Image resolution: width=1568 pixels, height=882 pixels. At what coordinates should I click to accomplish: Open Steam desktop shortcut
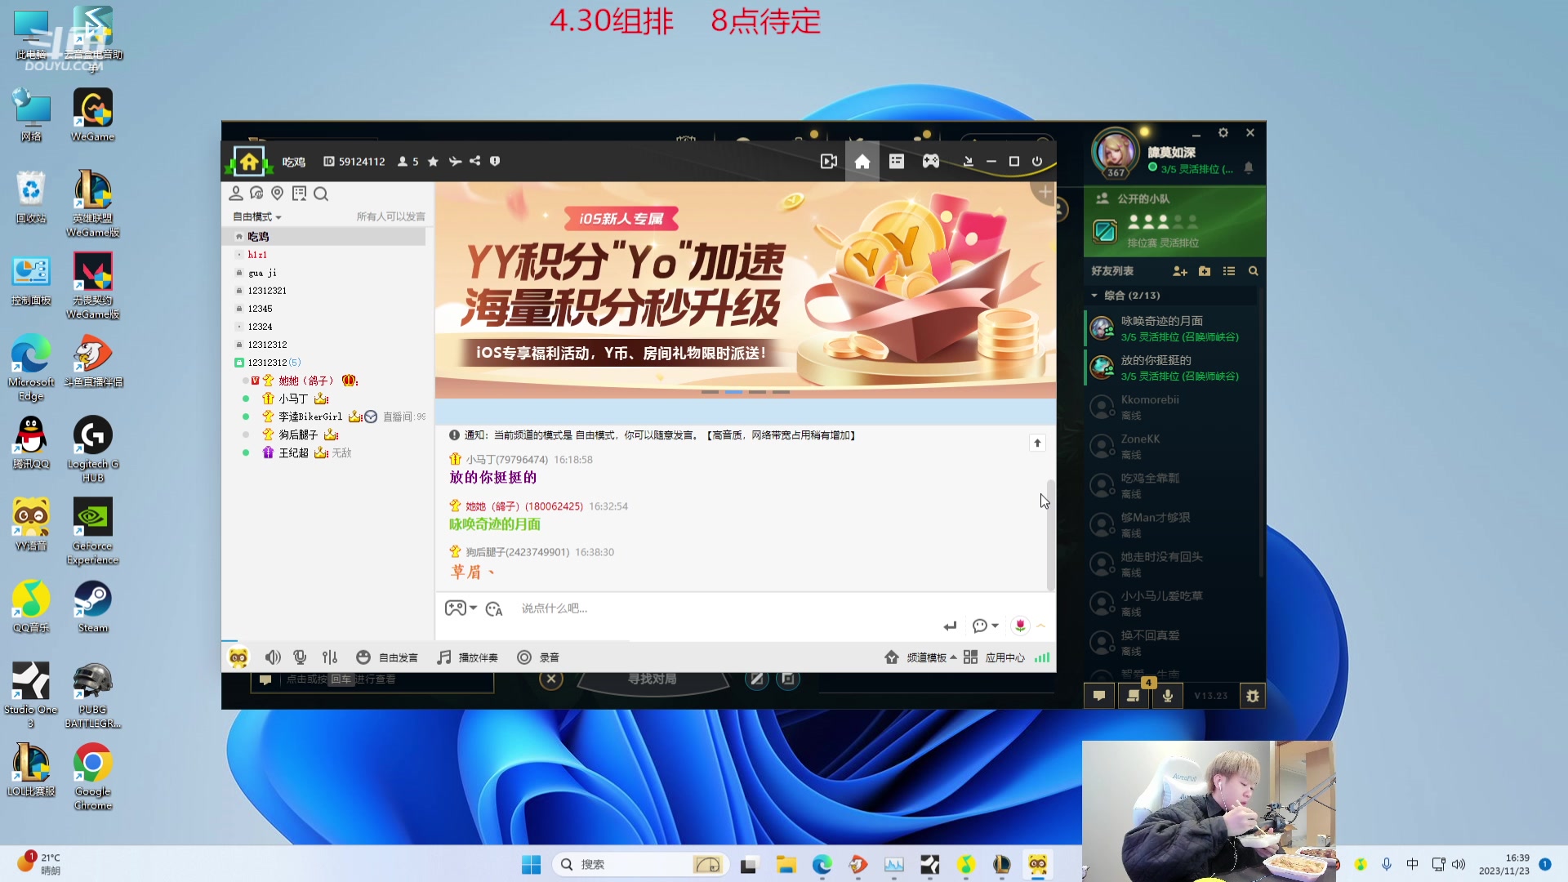[92, 607]
